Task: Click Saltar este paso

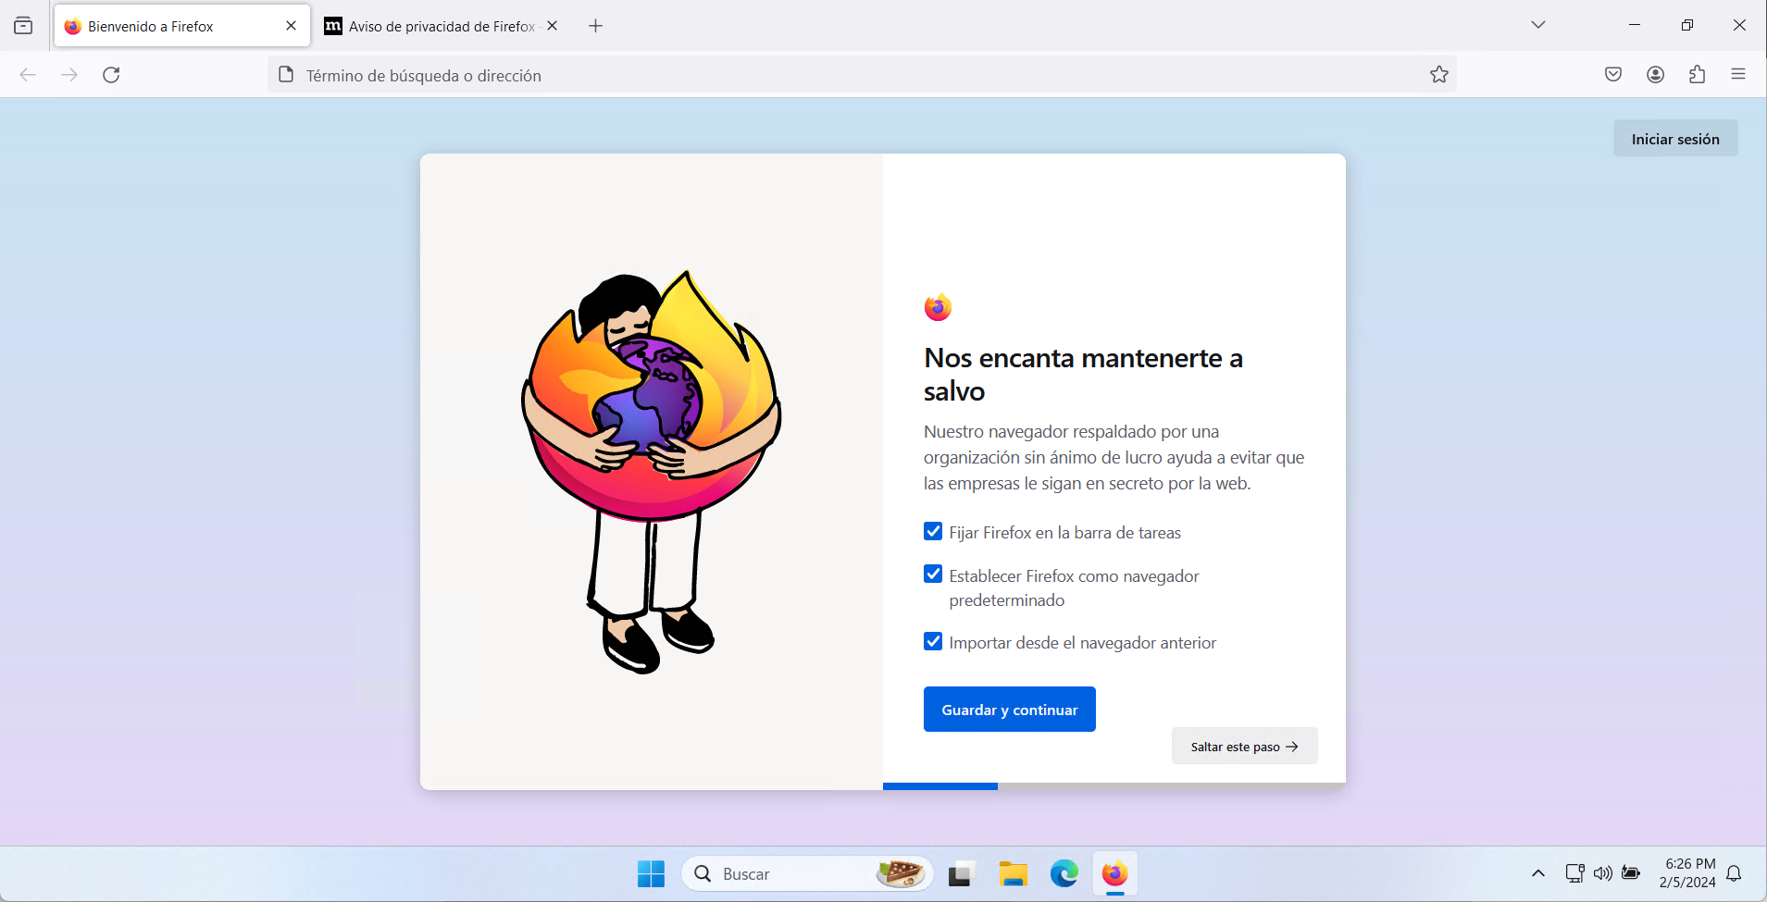Action: [x=1244, y=746]
